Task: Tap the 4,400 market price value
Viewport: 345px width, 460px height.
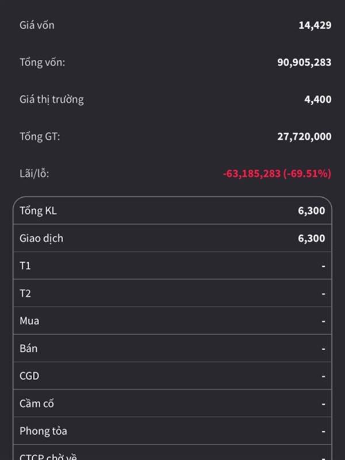Action: pyautogui.click(x=318, y=99)
